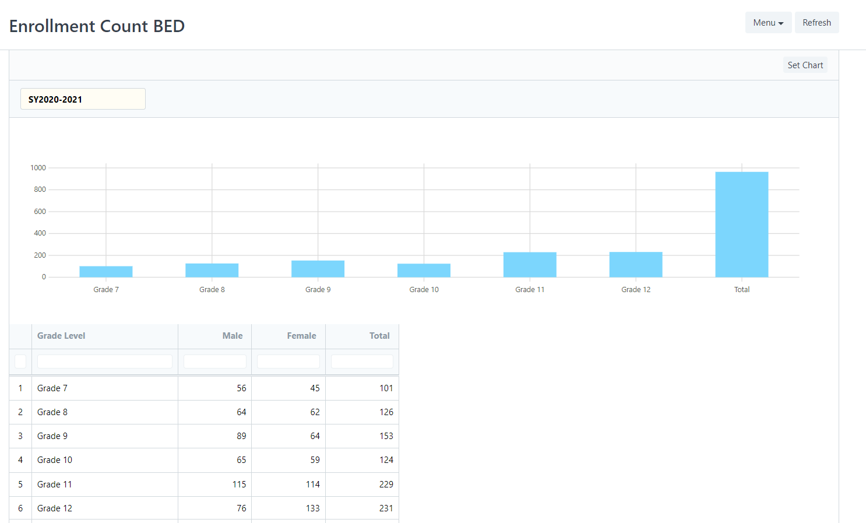Click the Grade 10 axis label on chart
Image resolution: width=866 pixels, height=523 pixels.
[424, 289]
